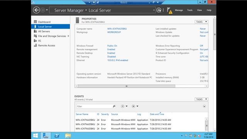Screen dimensions: 247x139
Task: Click Remote Desktop Enabled link
Action: pyautogui.click(x=111, y=53)
